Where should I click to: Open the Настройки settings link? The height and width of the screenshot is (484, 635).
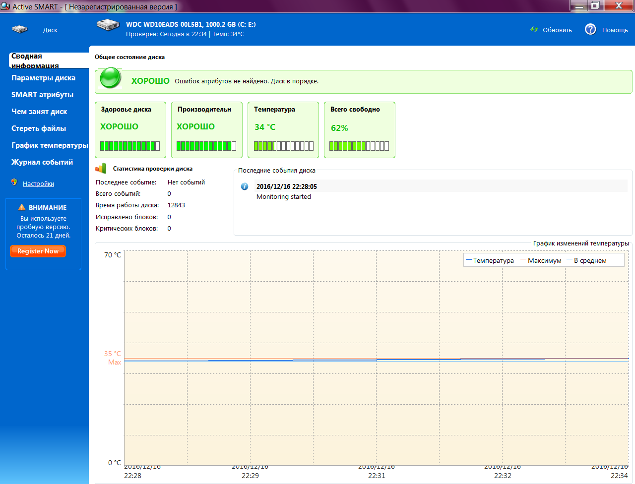[x=38, y=184]
